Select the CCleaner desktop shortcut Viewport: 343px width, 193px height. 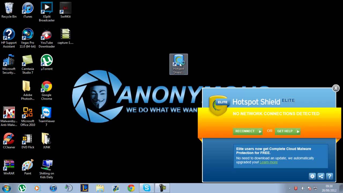(9, 141)
